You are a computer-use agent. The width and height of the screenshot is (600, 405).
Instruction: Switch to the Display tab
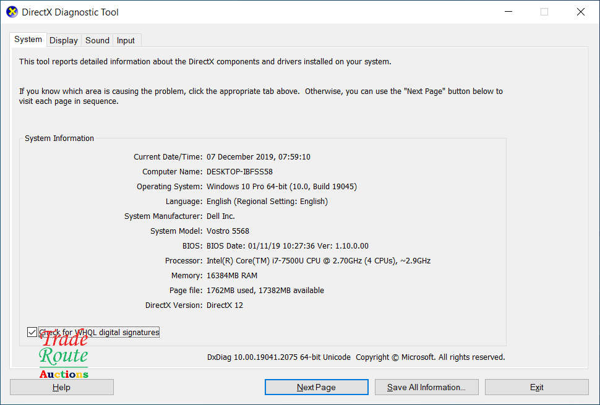pos(64,40)
